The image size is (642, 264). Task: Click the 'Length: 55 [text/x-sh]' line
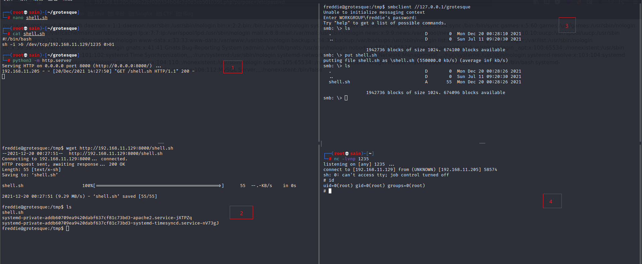[x=31, y=170]
